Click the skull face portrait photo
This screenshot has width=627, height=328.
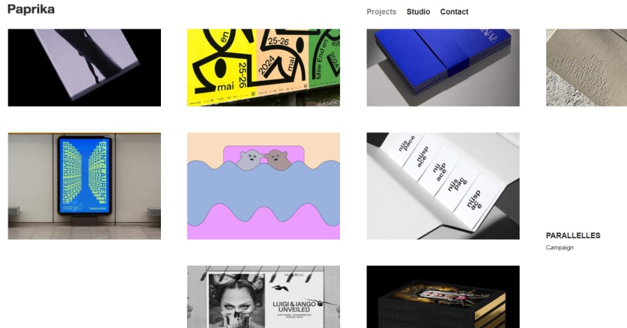point(236,300)
